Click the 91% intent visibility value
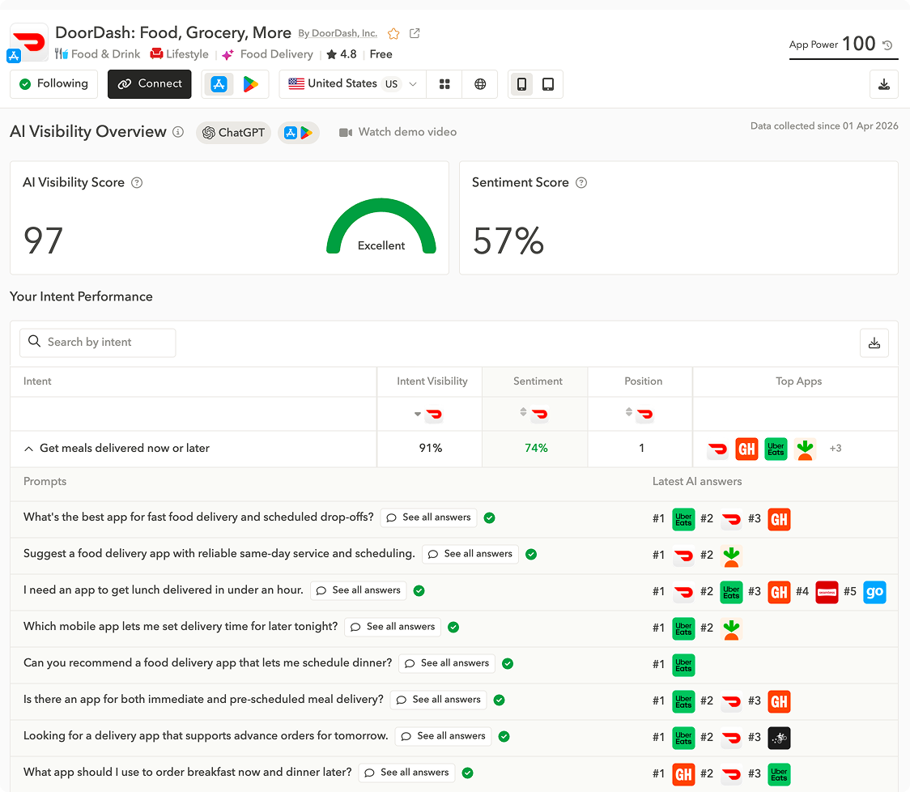 click(x=431, y=449)
